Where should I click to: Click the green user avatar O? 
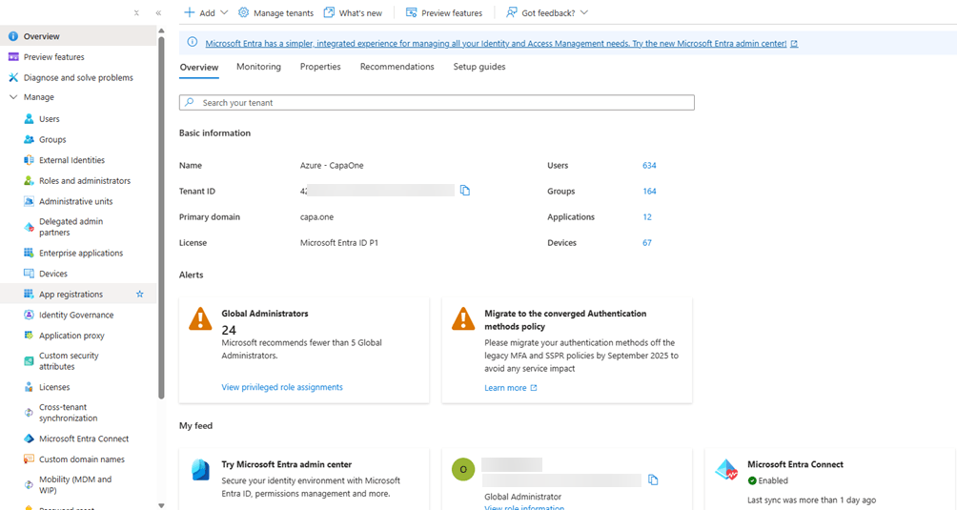(x=463, y=469)
